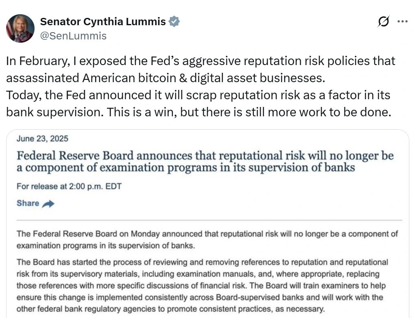Open the tweet's ellipsis dropdown menu
The width and height of the screenshot is (413, 318).
pyautogui.click(x=402, y=21)
